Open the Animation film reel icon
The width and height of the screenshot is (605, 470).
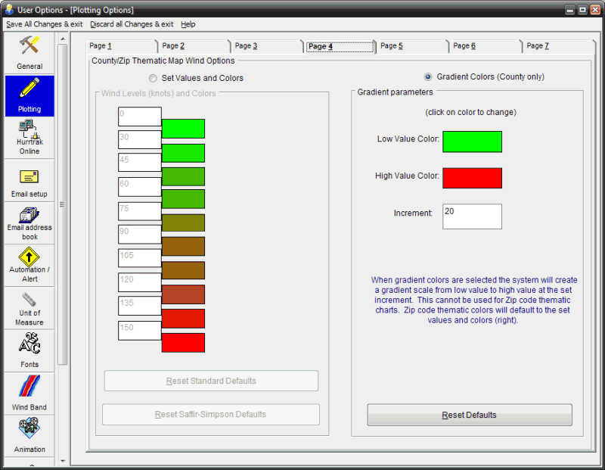coord(29,429)
